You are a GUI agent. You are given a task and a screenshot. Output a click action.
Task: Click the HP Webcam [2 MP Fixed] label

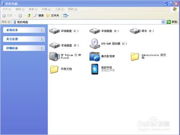pos(71,56)
